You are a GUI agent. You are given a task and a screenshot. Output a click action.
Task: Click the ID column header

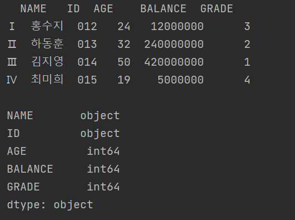[73, 9]
